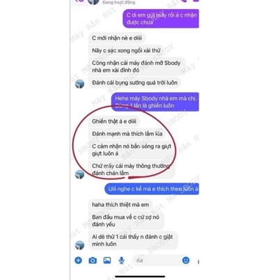Select the message 'Đánh mạnh mà thích lắm kìa'

[x=127, y=134]
